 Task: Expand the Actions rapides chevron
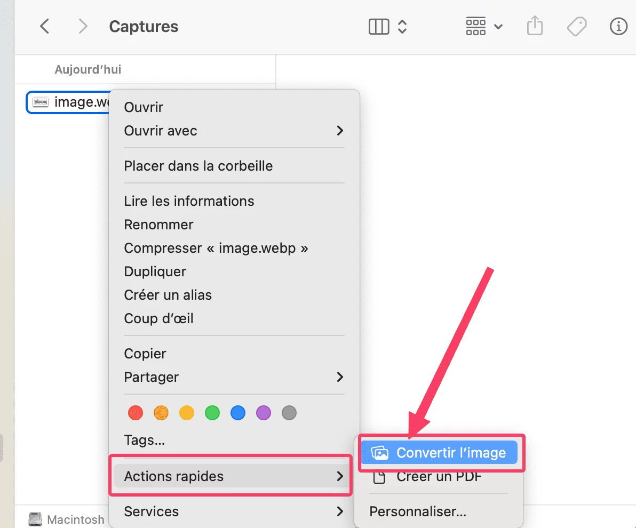click(340, 476)
